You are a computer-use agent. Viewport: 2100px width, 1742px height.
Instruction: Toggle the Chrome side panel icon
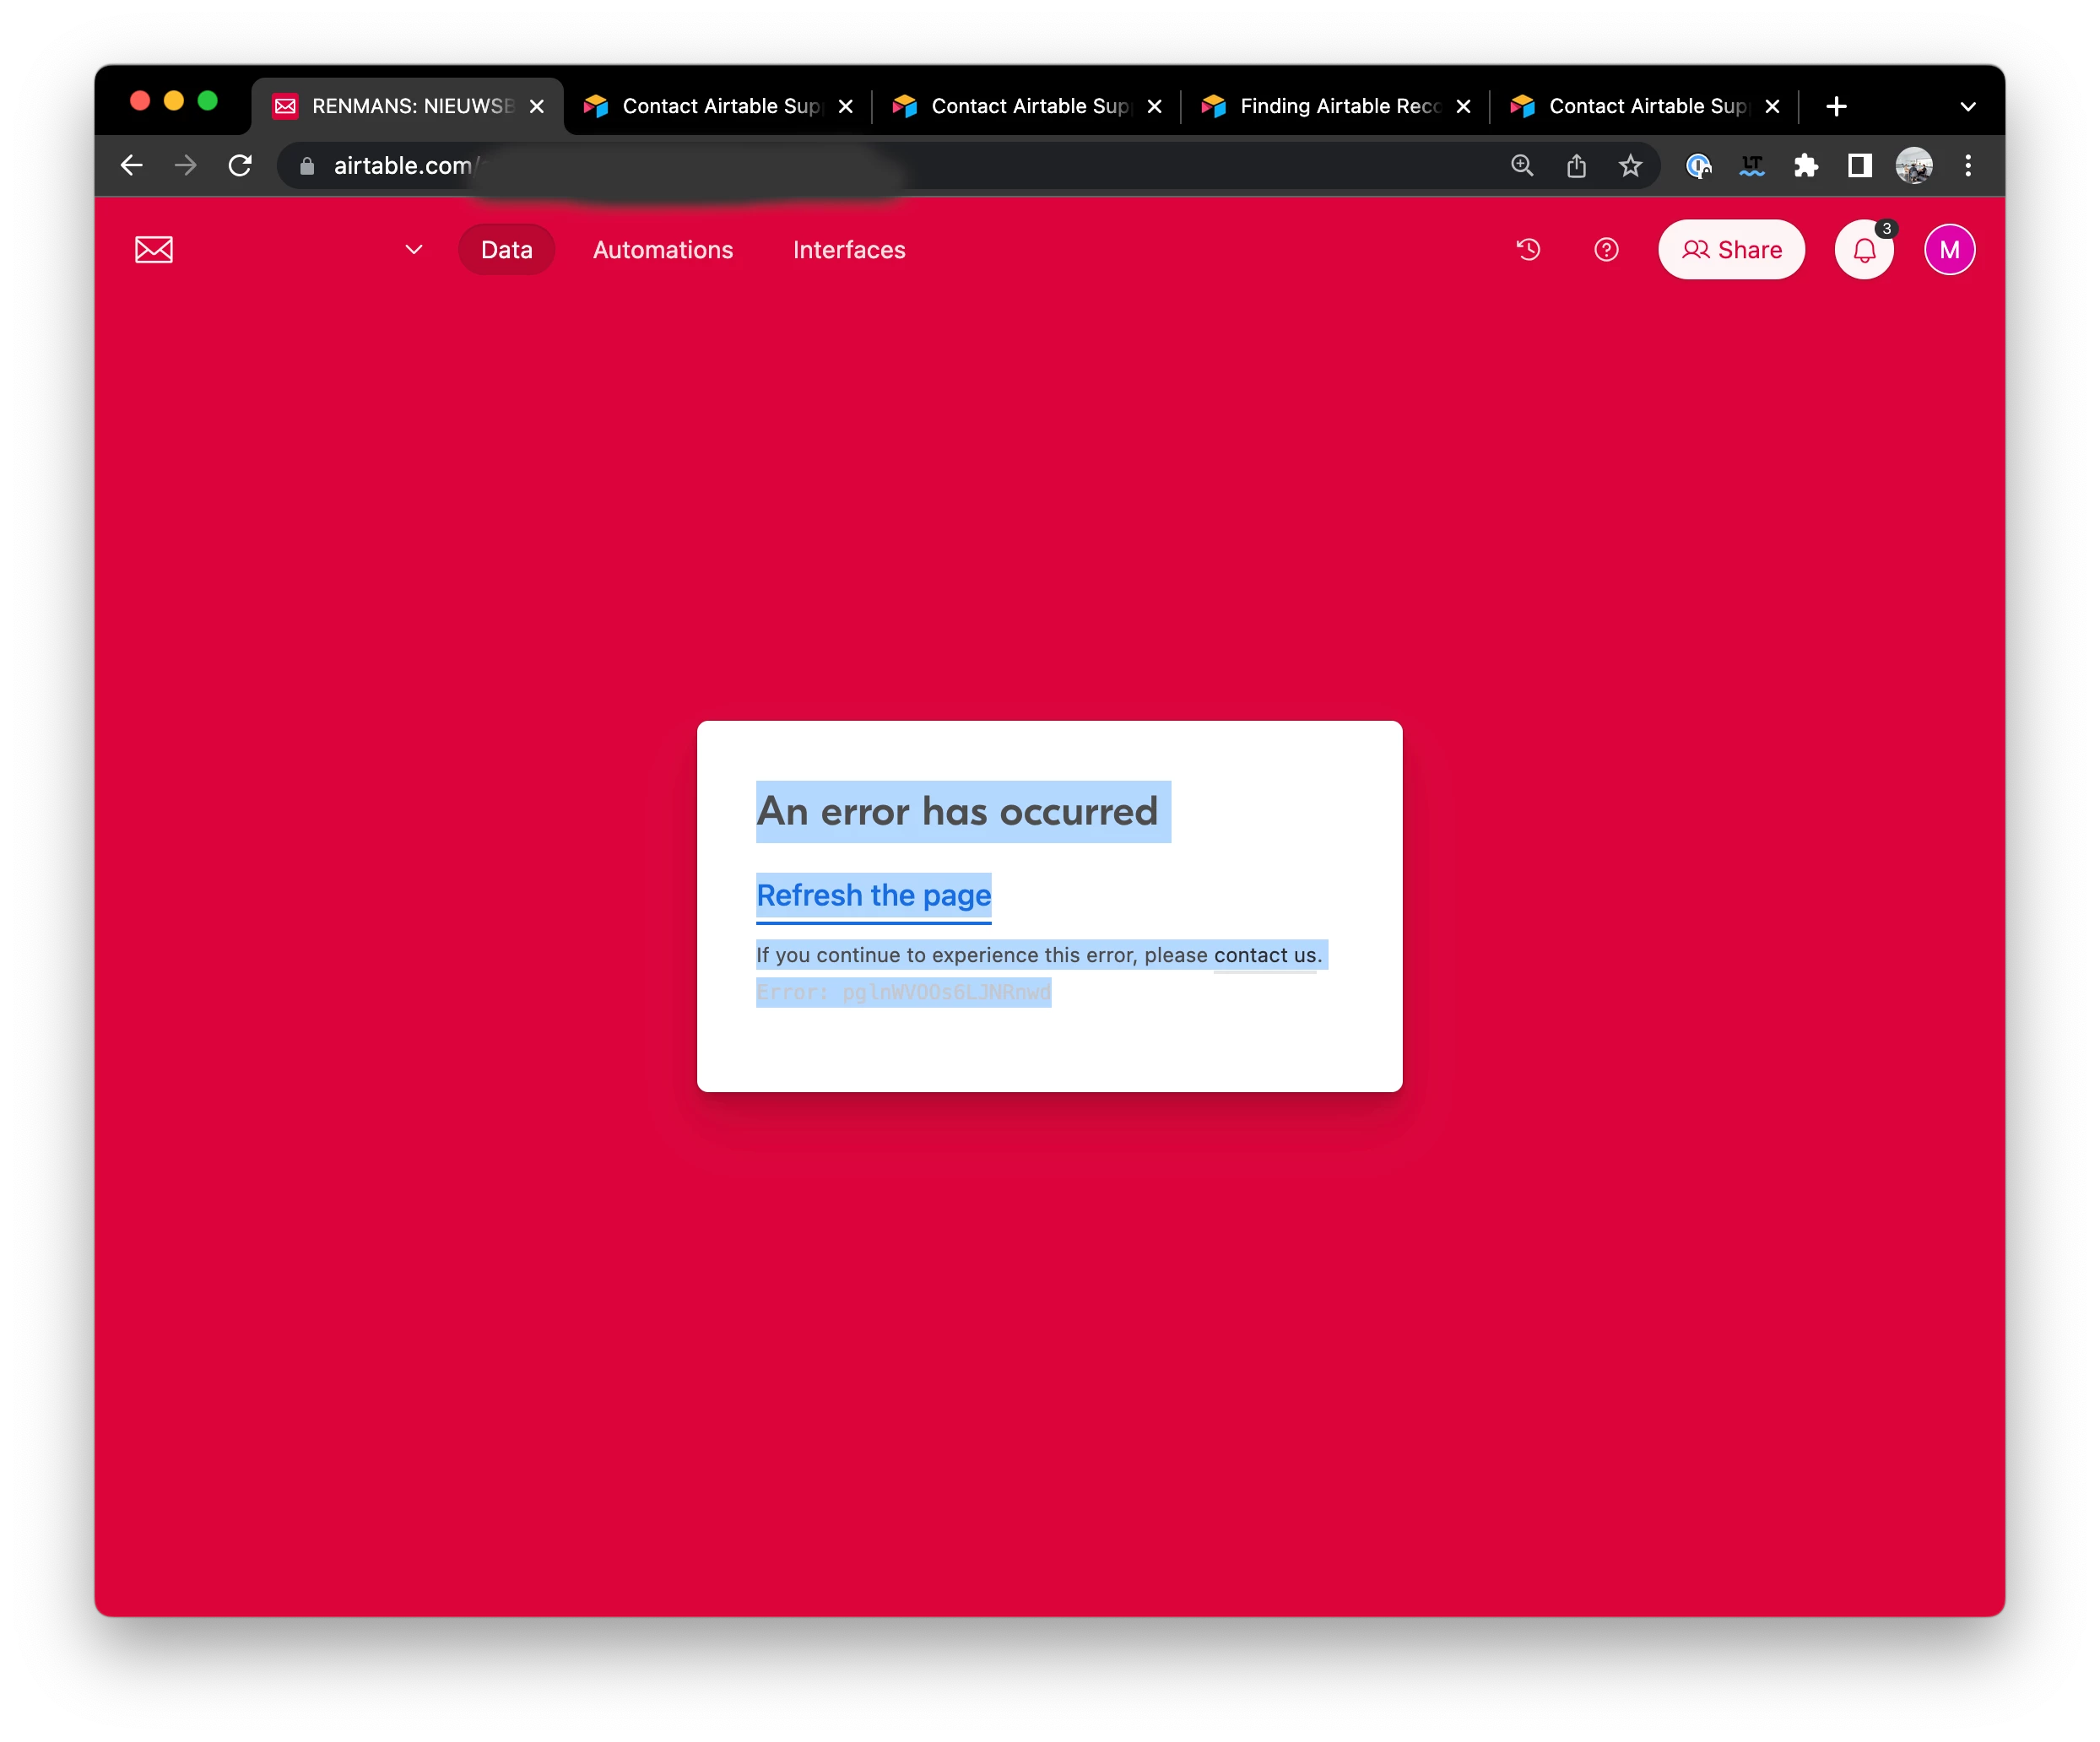point(1860,166)
